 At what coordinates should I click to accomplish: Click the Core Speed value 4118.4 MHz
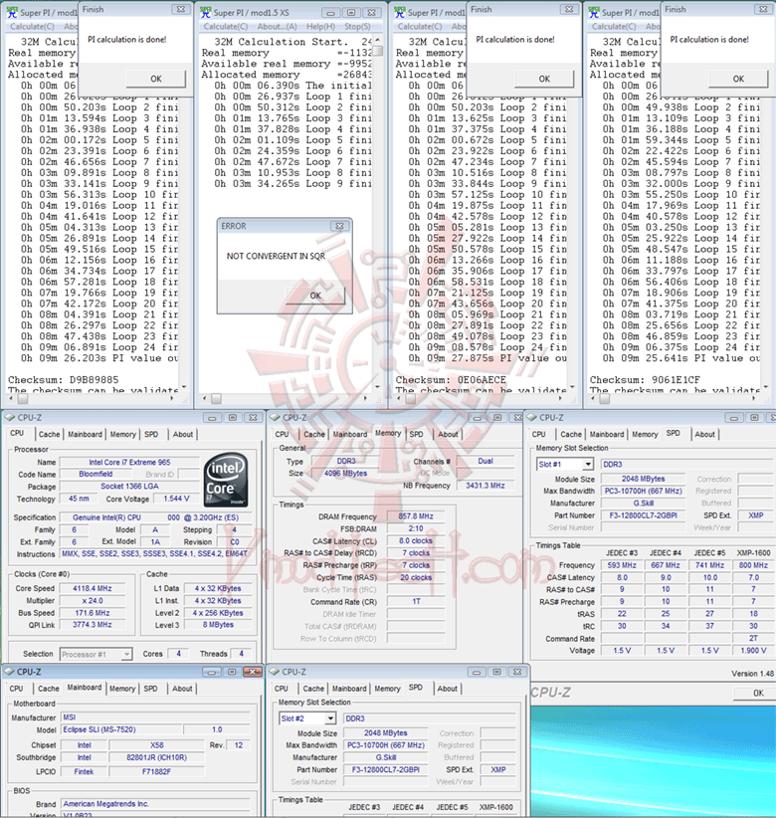92,588
